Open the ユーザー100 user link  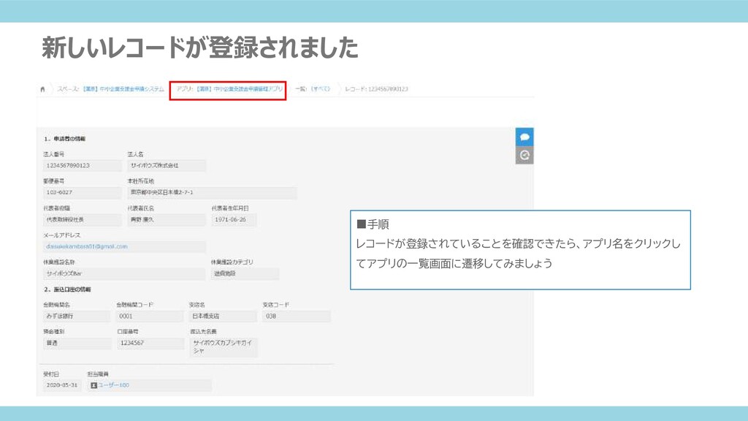pos(113,385)
